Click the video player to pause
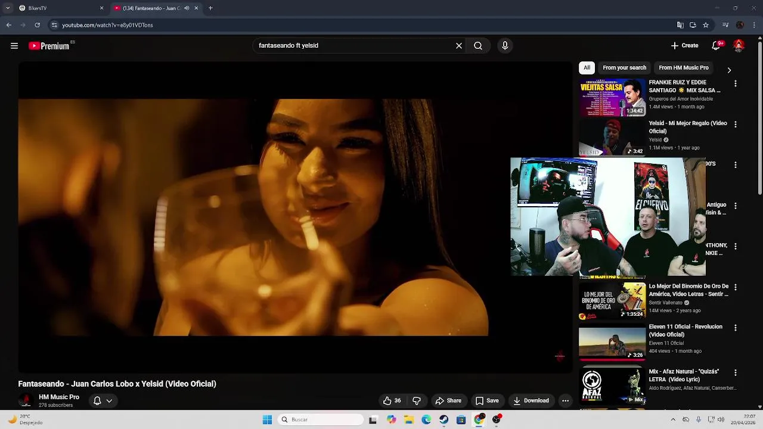This screenshot has width=763, height=429. tap(295, 217)
